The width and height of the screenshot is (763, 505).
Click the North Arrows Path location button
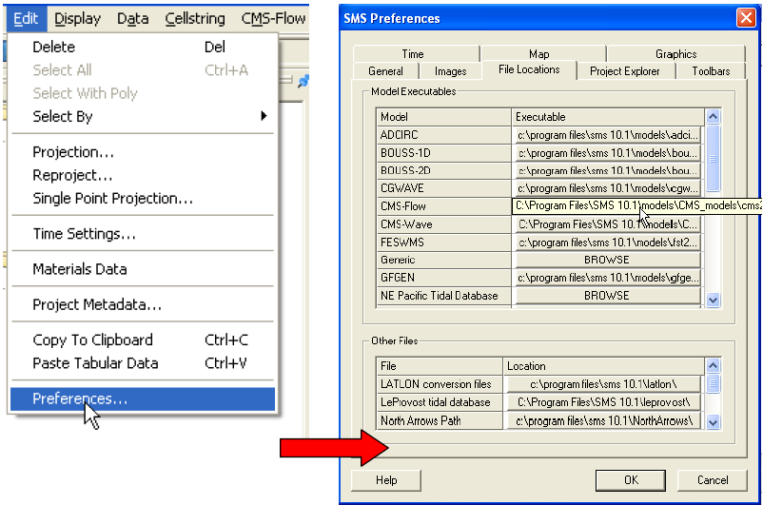point(603,420)
